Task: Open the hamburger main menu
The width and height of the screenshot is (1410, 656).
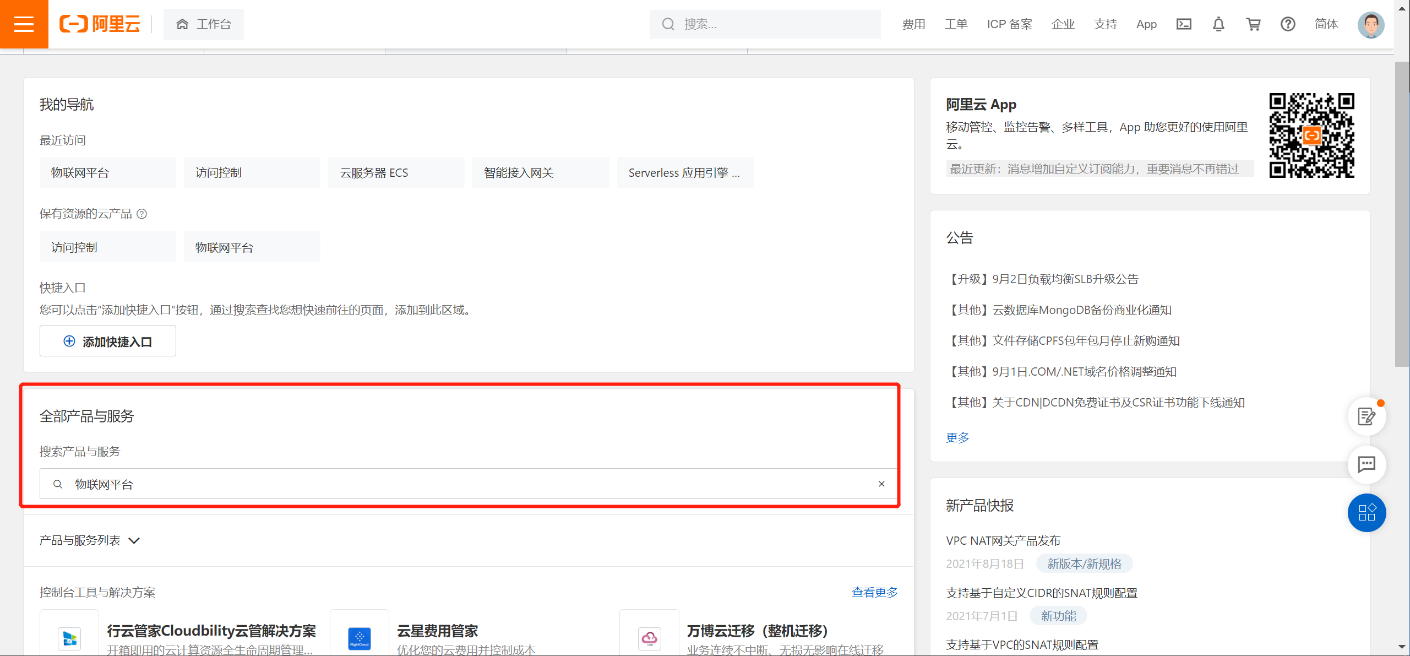Action: click(24, 24)
